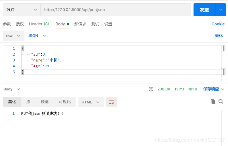228x146 pixels.
Task: Expand the arrow beside 发送 button
Action: tap(221, 10)
